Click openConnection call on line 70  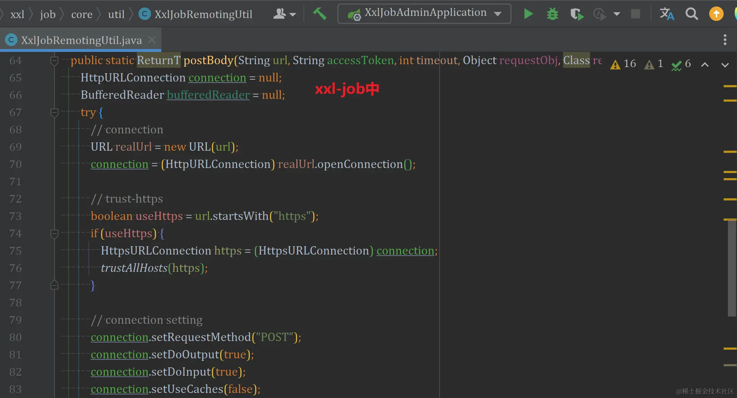tap(360, 164)
